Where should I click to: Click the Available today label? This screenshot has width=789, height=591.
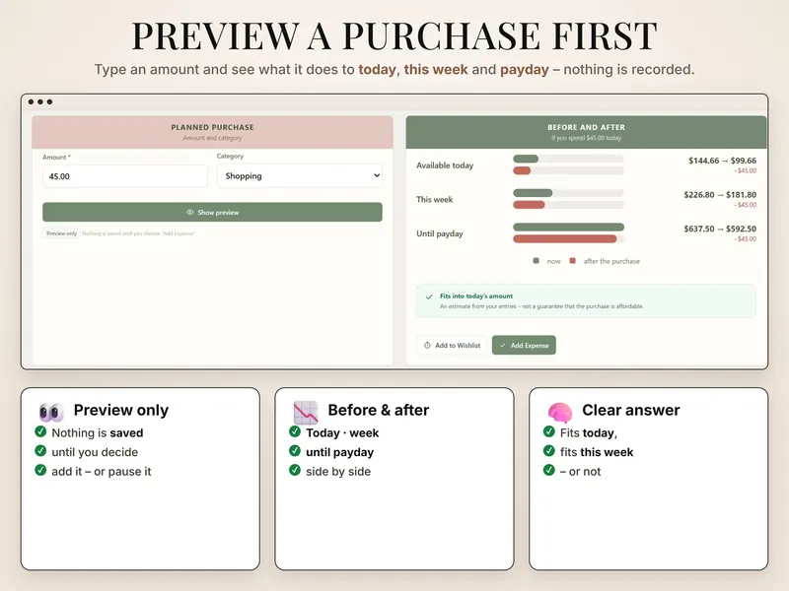(x=445, y=165)
